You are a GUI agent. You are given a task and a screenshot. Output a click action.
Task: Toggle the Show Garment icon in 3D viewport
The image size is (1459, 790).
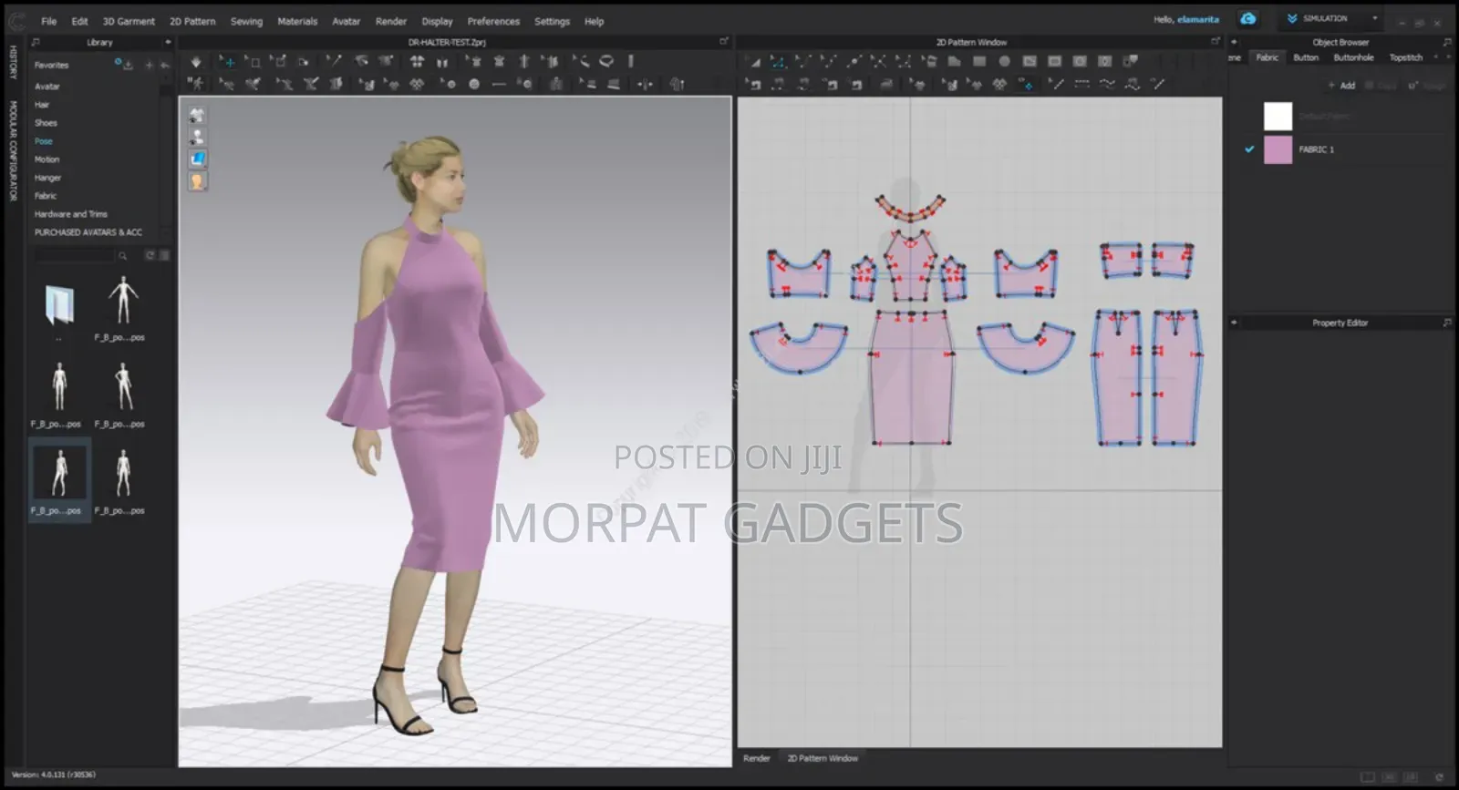point(197,116)
